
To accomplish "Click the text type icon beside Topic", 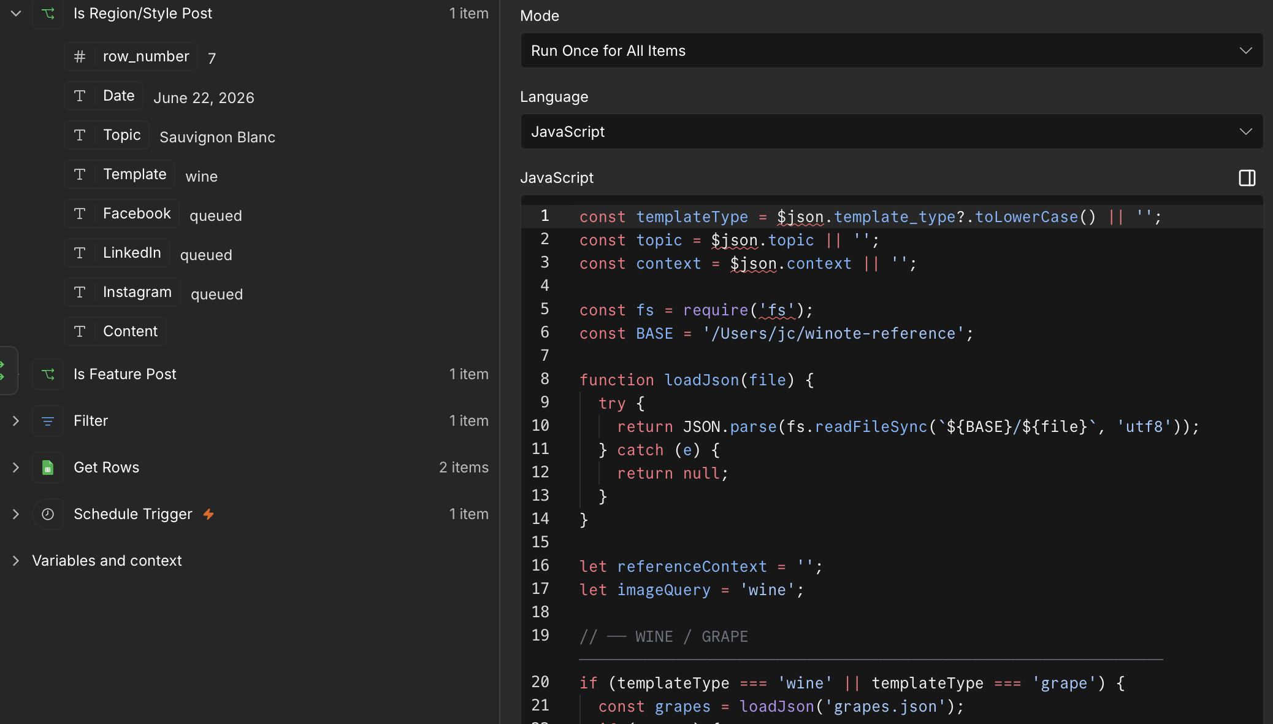I will (x=80, y=135).
